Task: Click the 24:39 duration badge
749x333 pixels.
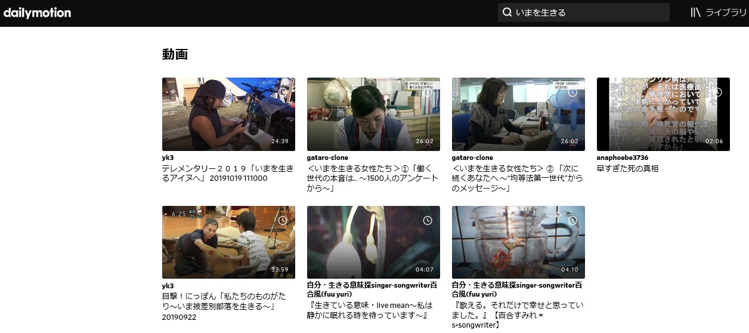Action: pyautogui.click(x=280, y=141)
